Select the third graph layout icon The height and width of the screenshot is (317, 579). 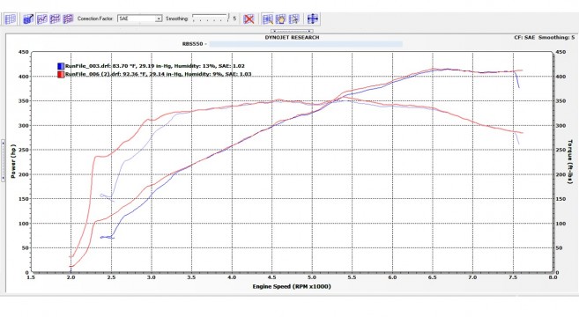click(x=55, y=18)
